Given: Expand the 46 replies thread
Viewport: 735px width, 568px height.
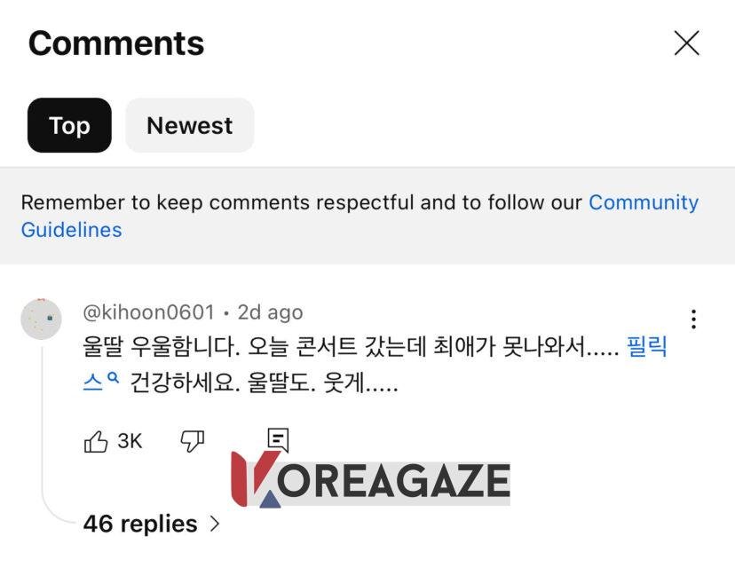Looking at the screenshot, I should click(x=140, y=524).
